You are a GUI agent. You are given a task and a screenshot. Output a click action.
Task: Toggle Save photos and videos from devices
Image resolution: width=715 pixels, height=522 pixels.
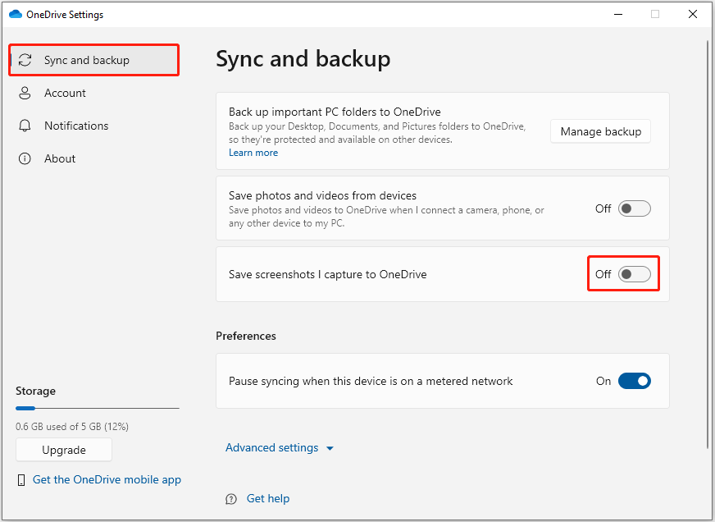coord(635,208)
